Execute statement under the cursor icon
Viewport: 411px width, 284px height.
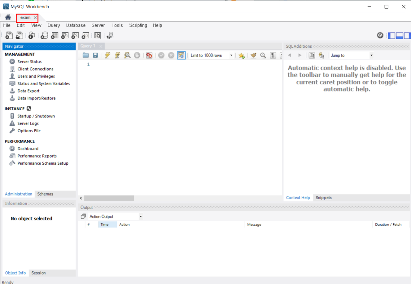(x=117, y=55)
